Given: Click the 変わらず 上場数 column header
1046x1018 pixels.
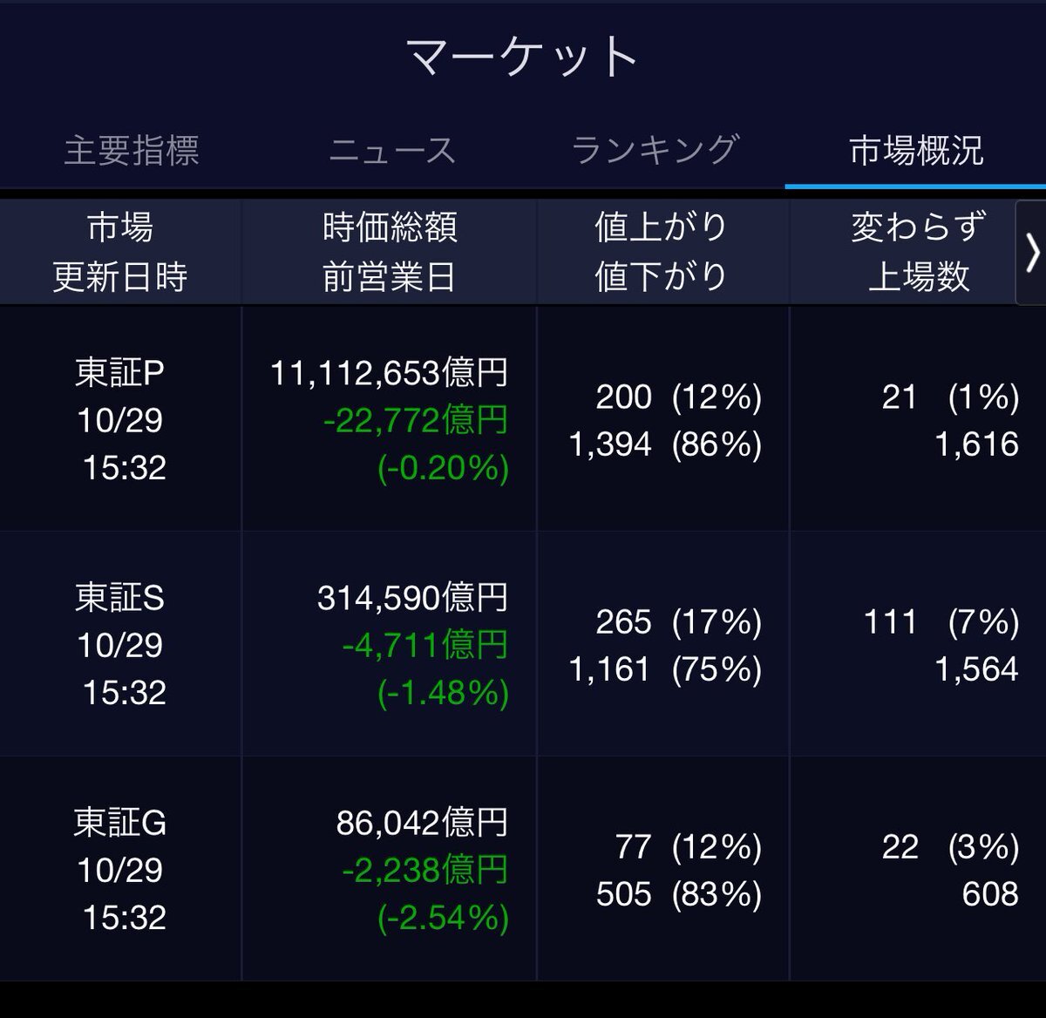Looking at the screenshot, I should coord(918,253).
